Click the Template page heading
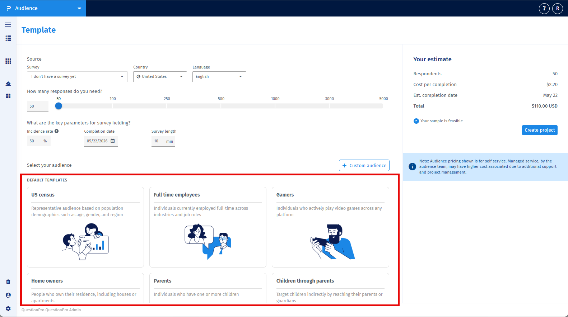568x317 pixels. 39,30
